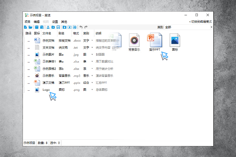Open the 项目 menu

[28, 22]
